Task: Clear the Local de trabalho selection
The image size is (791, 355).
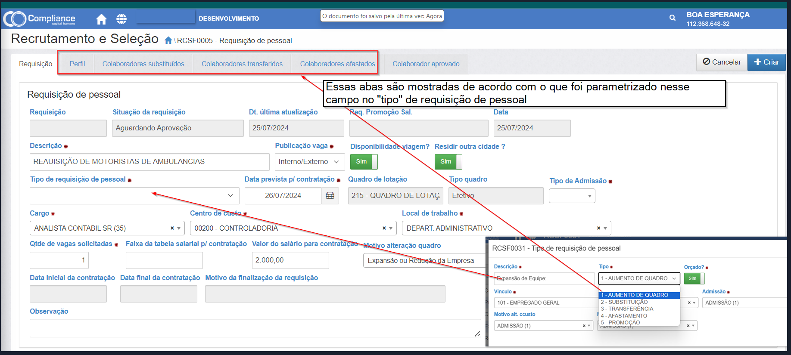Action: (598, 228)
